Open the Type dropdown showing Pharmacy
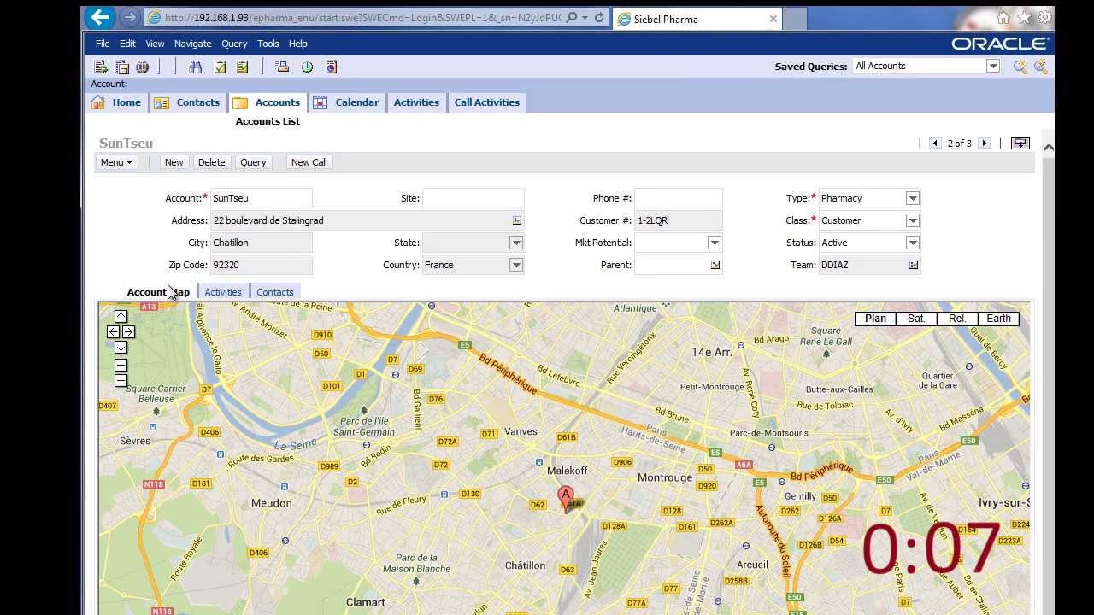Image resolution: width=1094 pixels, height=615 pixels. click(912, 198)
